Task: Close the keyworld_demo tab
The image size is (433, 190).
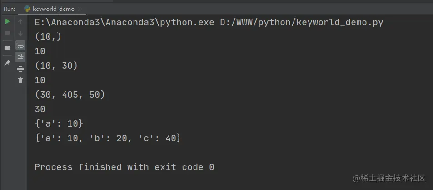Action: point(80,9)
